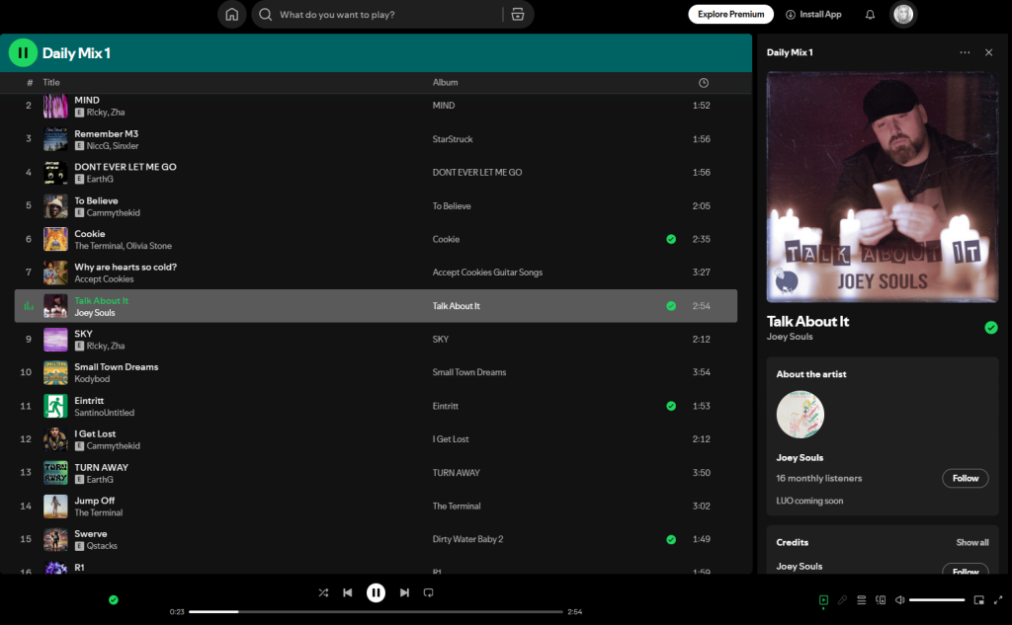
Task: Mute the volume speaker icon
Action: [899, 600]
